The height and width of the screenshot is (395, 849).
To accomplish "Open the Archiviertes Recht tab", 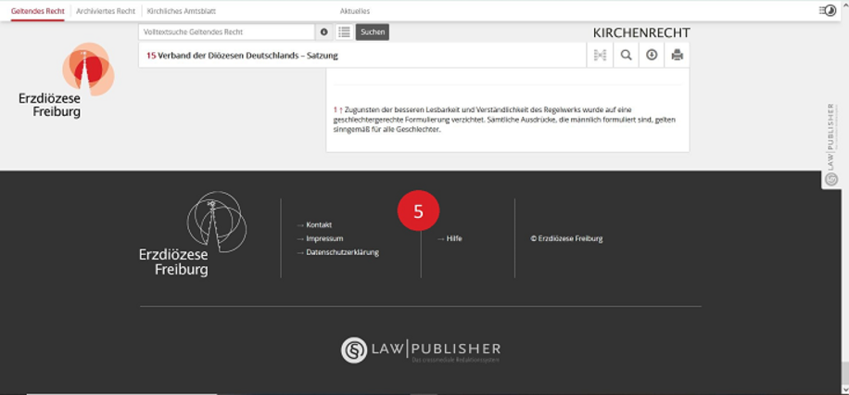I will click(x=106, y=11).
